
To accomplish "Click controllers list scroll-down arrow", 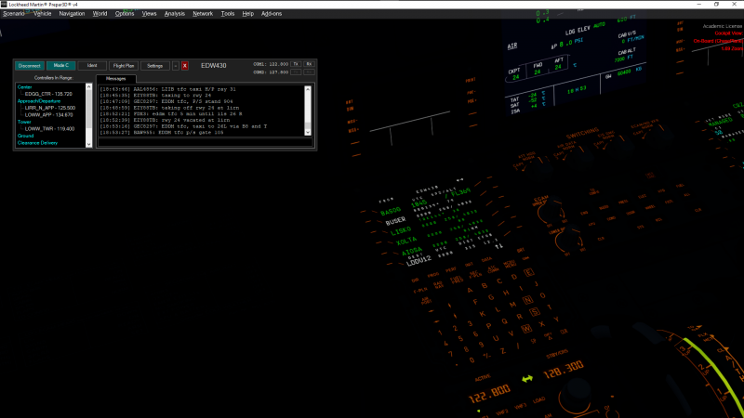I will point(88,144).
